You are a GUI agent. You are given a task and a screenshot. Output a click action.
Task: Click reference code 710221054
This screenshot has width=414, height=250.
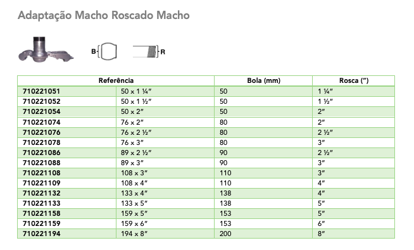coord(41,111)
